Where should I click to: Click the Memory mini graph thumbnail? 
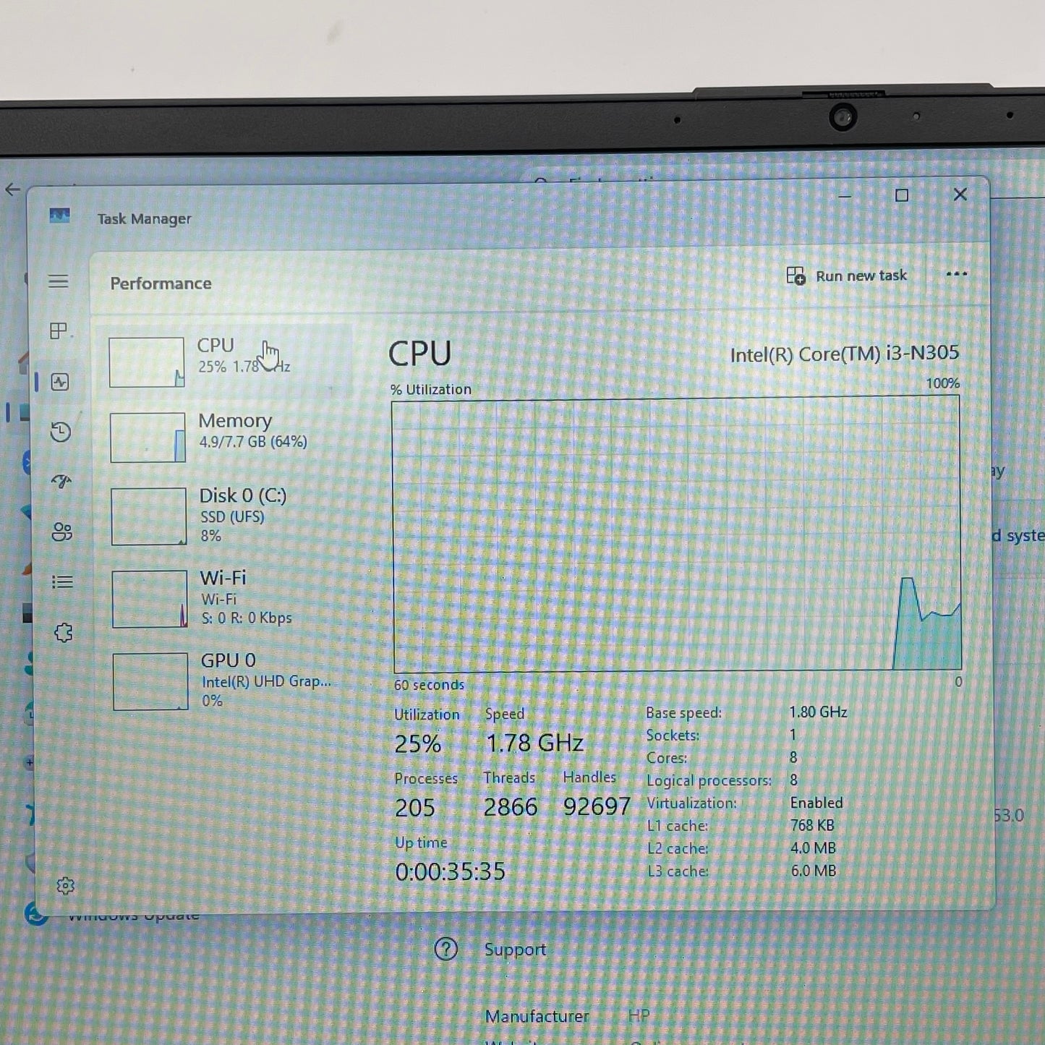pyautogui.click(x=148, y=438)
